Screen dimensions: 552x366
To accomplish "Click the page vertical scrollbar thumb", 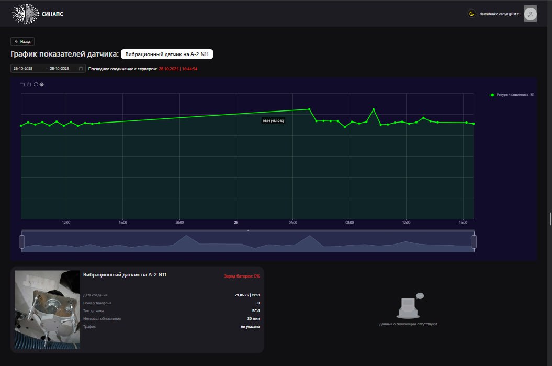I will pos(550,219).
